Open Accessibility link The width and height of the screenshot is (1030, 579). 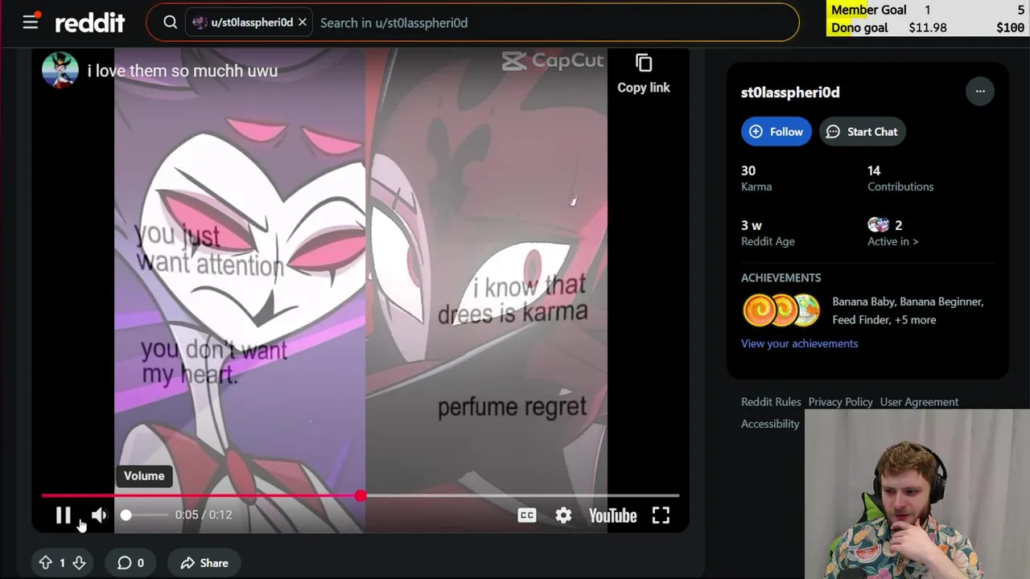tap(770, 424)
